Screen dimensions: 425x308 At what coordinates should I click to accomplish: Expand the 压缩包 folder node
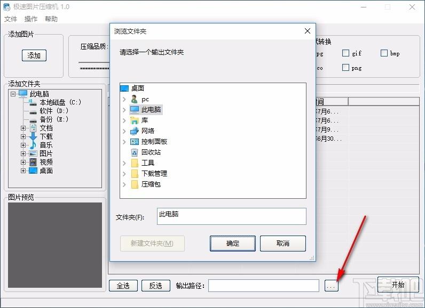pos(124,184)
